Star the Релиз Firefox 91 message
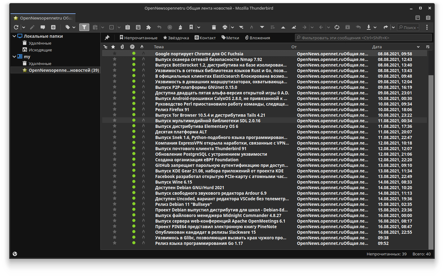 115,109
